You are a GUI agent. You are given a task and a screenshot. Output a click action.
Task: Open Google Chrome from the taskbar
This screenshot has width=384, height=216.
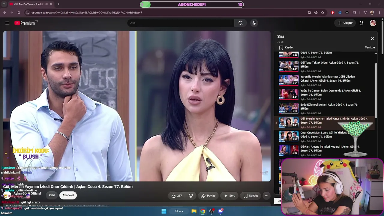203,211
